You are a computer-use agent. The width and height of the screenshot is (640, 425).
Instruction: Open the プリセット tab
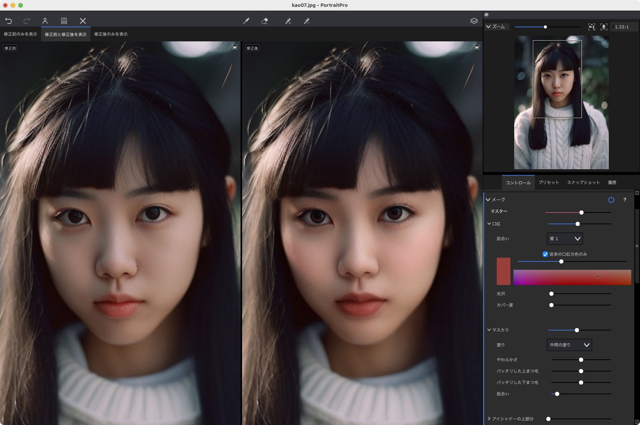549,183
